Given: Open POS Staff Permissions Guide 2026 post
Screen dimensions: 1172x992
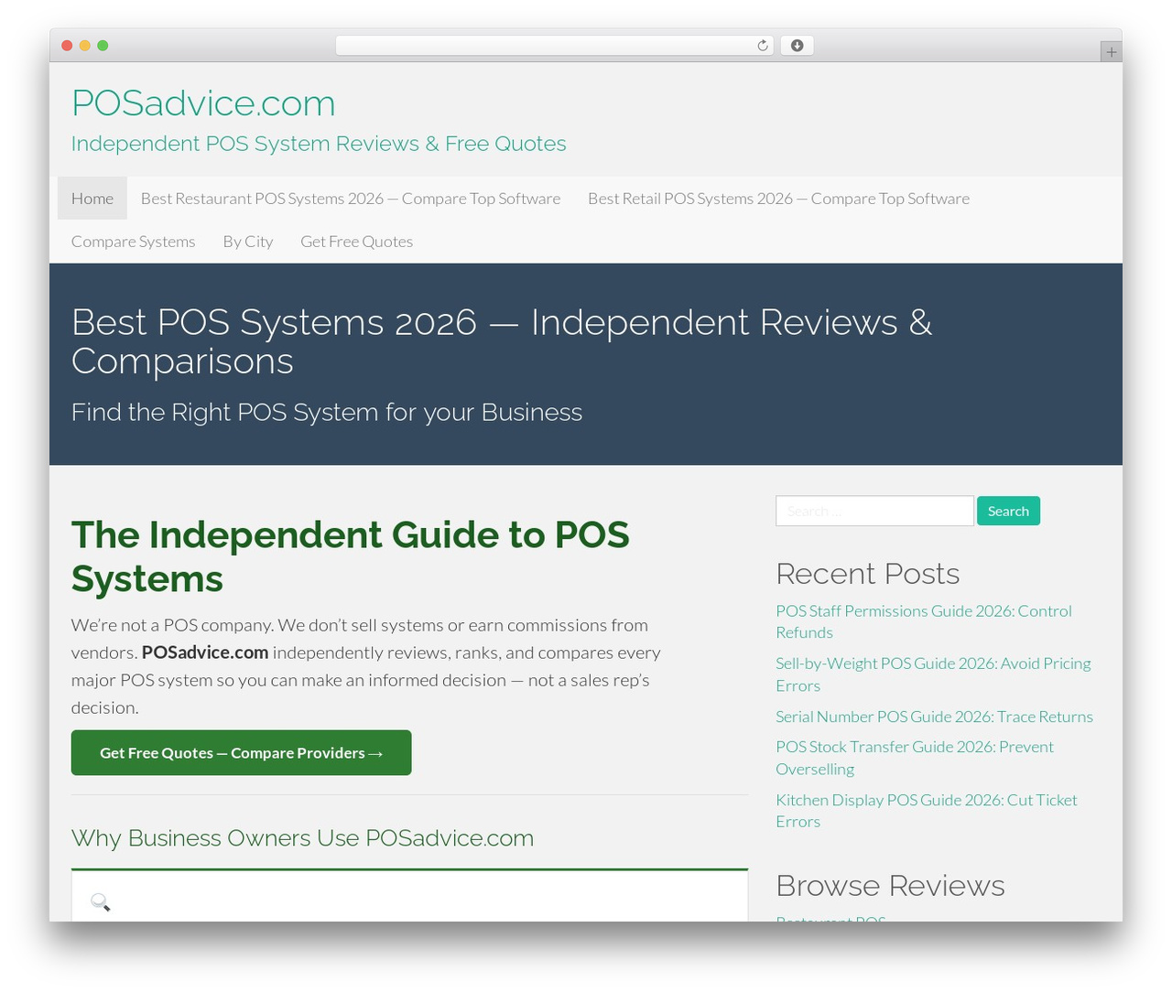Looking at the screenshot, I should coord(923,621).
